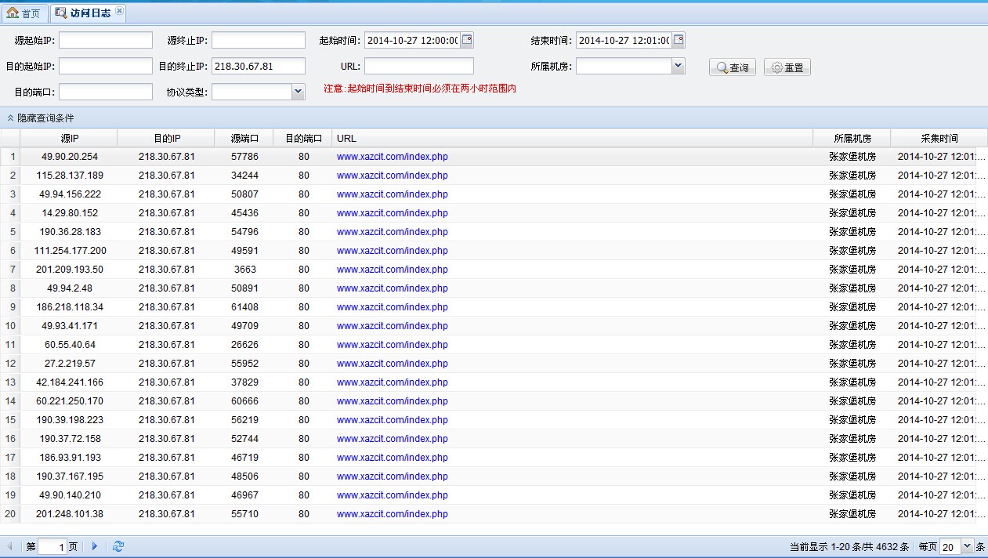
Task: Click the URL input field
Action: pos(418,67)
